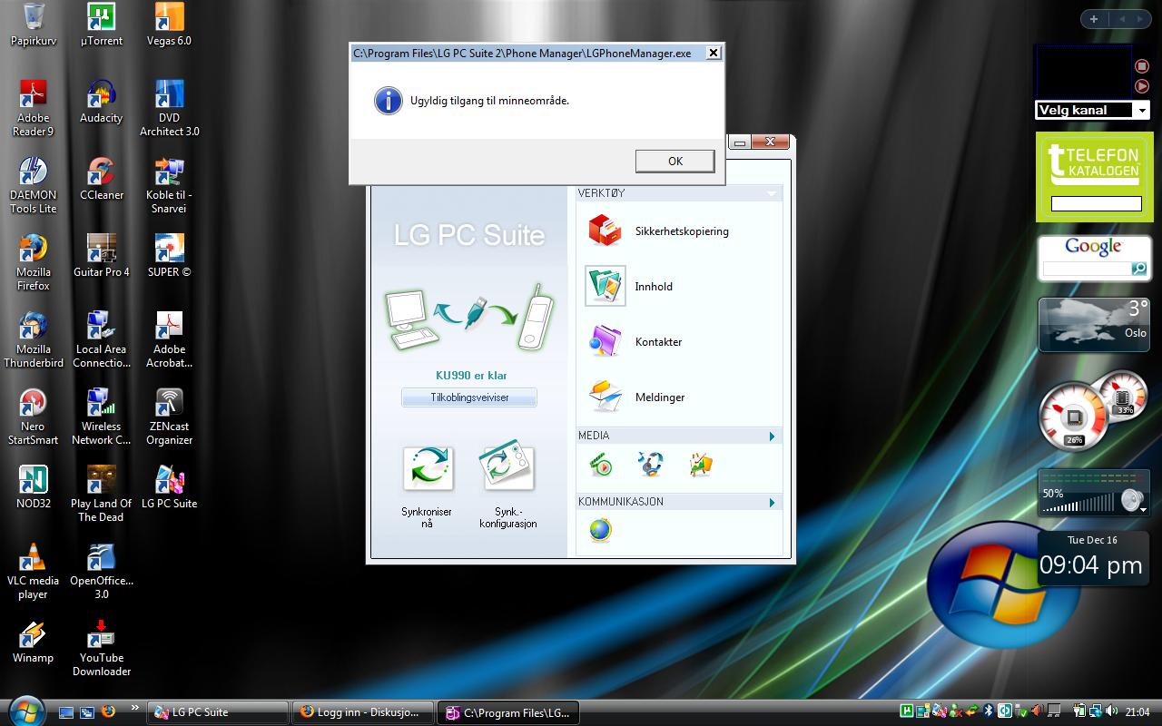
Task: Select µTorrent desktop shortcut
Action: 102,25
